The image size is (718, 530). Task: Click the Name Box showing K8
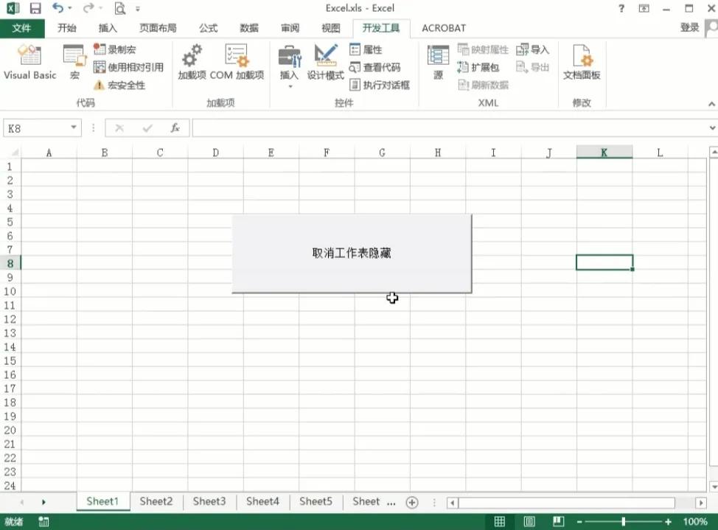(x=37, y=128)
